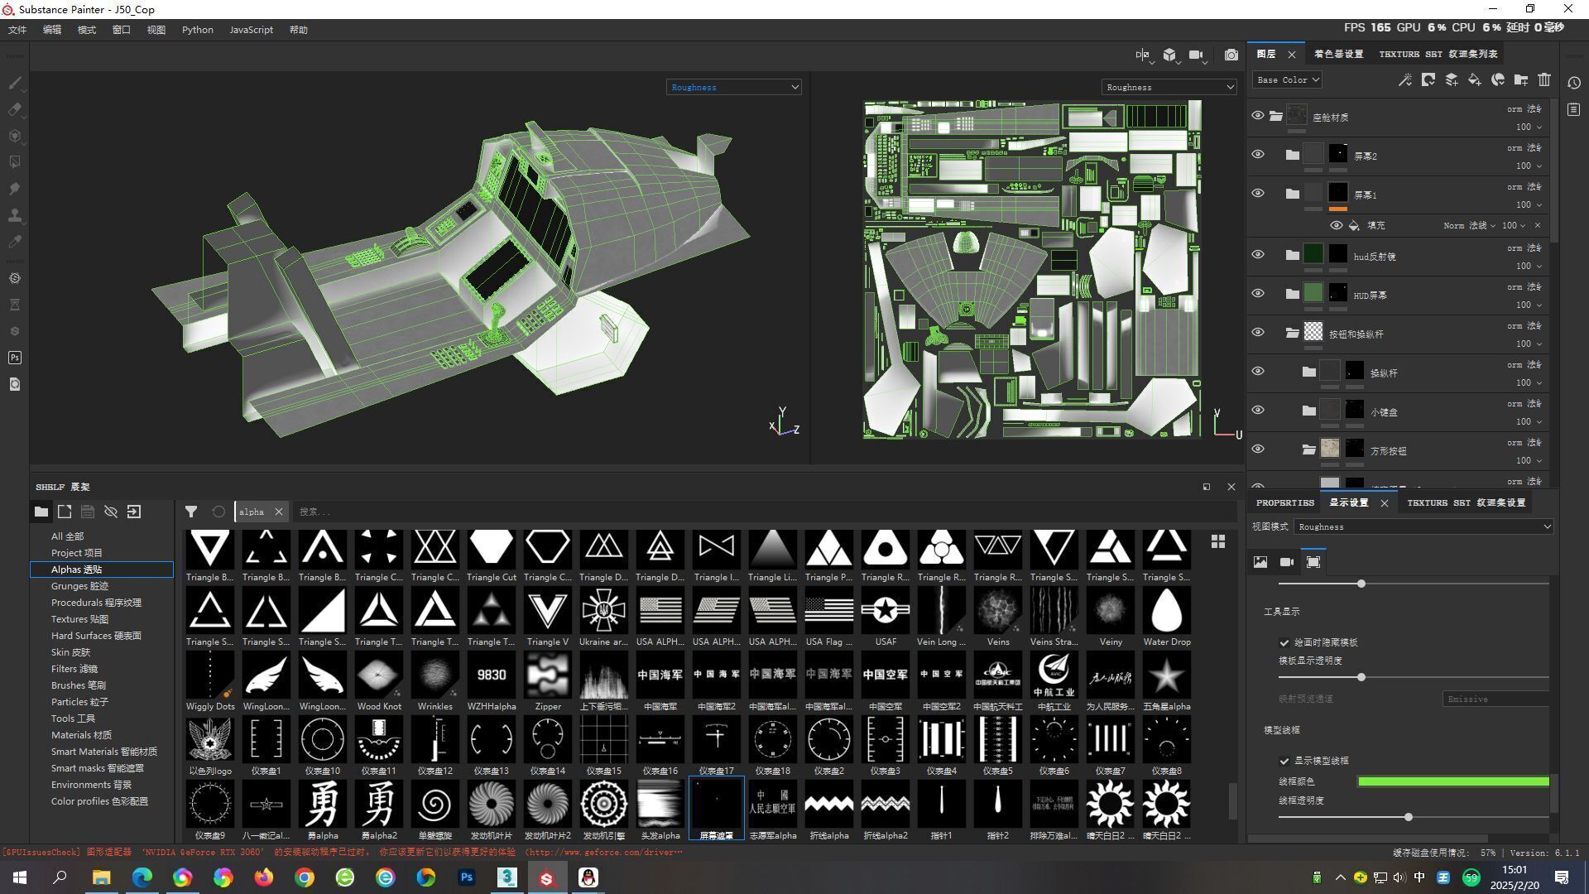Open the Python menu

tap(197, 30)
